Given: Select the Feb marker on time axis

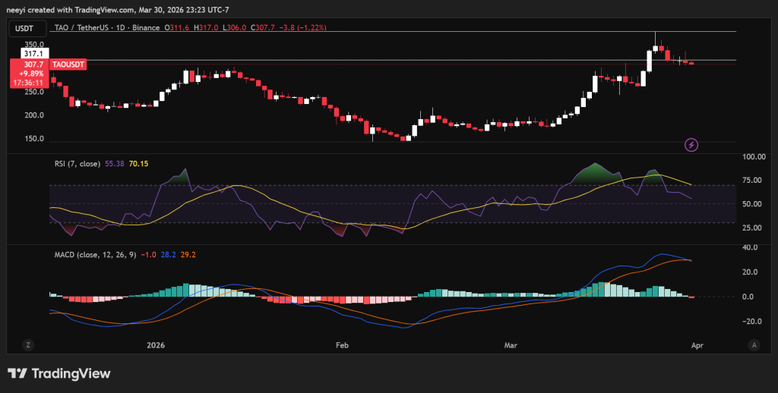Looking at the screenshot, I should coord(341,344).
